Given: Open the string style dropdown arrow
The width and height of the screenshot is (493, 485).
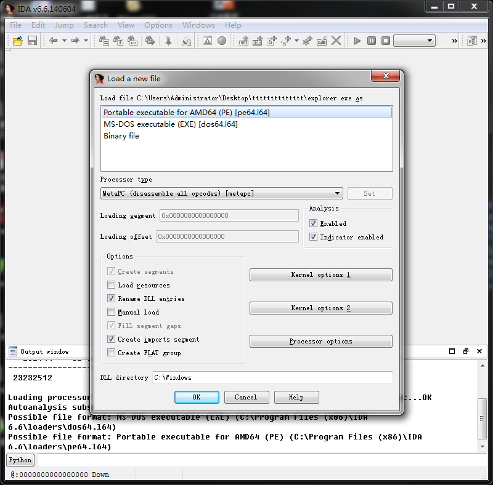Looking at the screenshot, I should click(296, 41).
